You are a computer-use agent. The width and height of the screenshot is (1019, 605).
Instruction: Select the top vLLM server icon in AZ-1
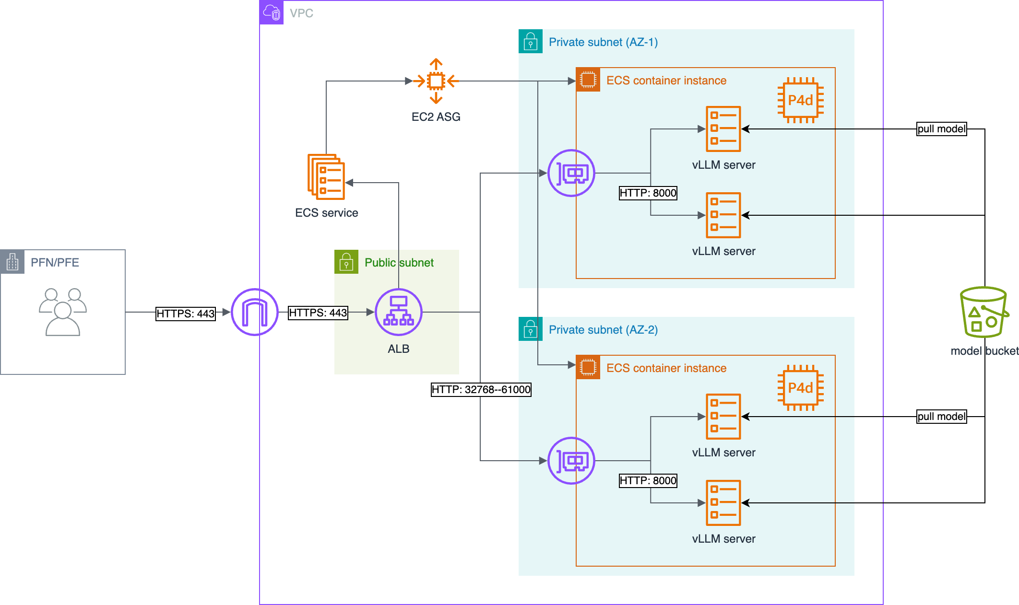tap(723, 129)
